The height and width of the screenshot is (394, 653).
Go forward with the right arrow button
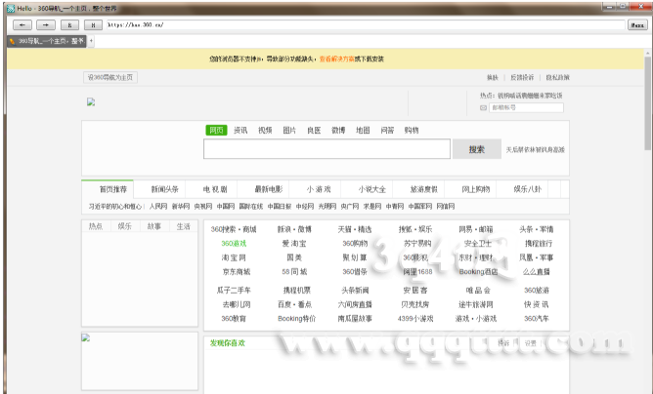point(46,25)
